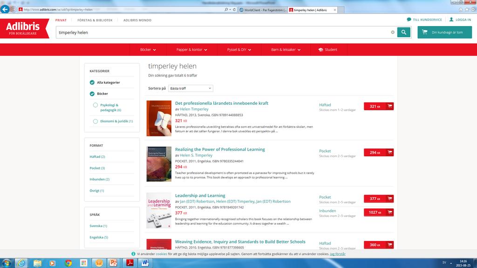This screenshot has width=477, height=268.
Task: Toggle the 'Alla kategorier' checkbox
Action: (x=92, y=82)
